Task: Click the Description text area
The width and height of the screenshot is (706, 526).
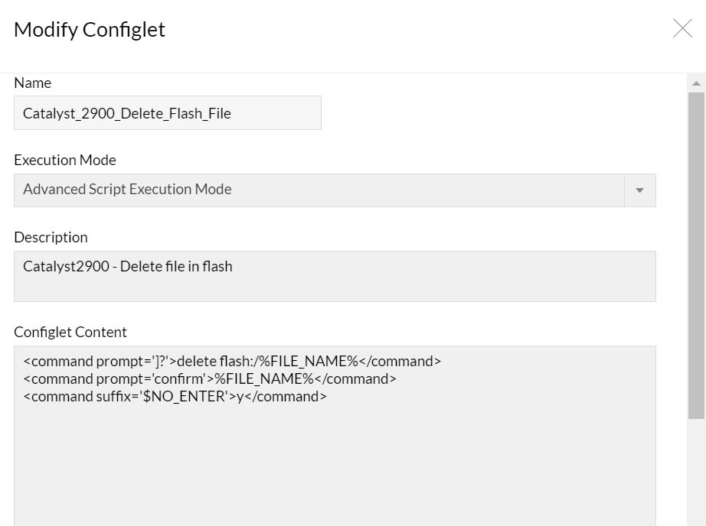Action: click(335, 276)
